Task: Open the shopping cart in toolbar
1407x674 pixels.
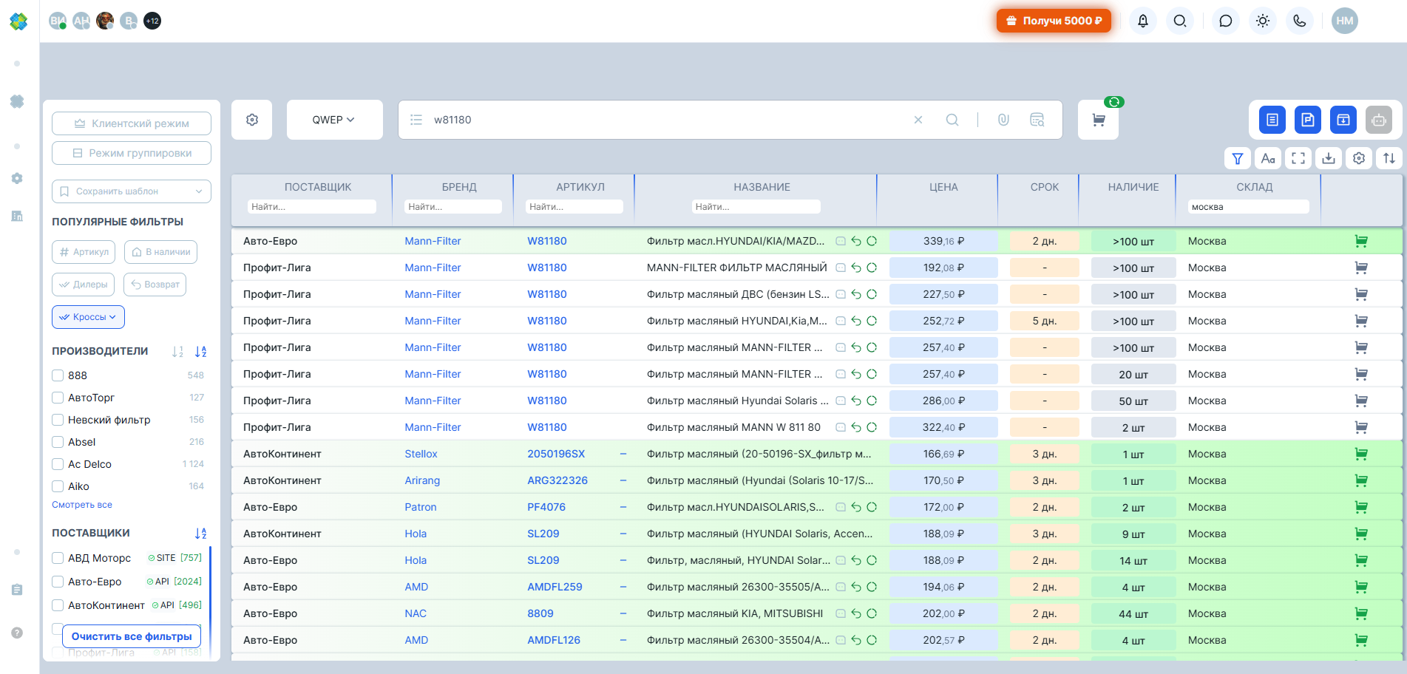Action: (x=1099, y=120)
